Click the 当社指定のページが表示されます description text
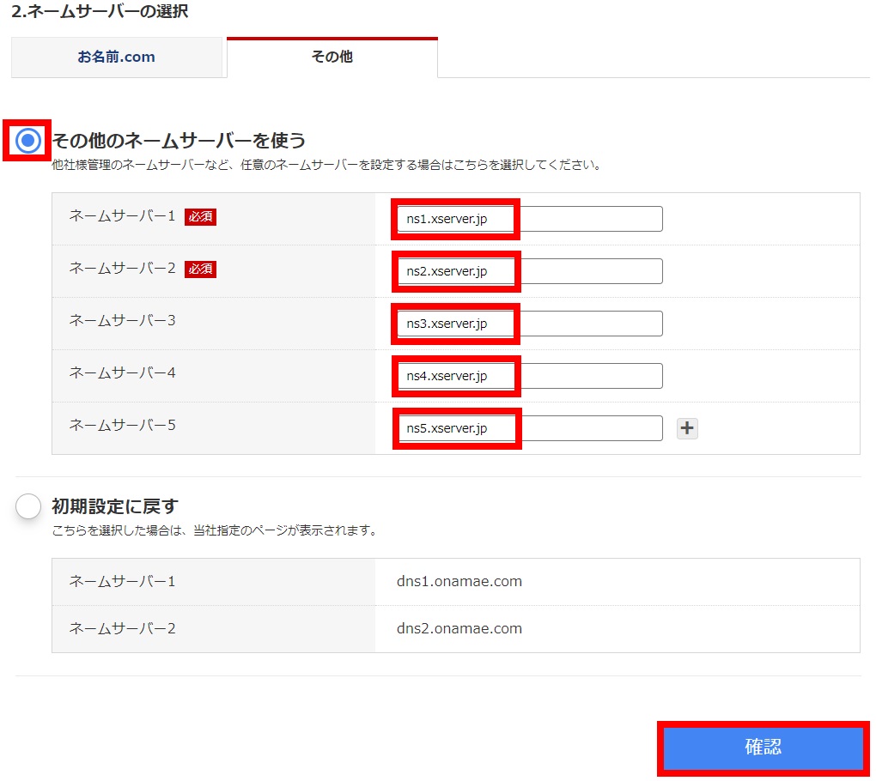Viewport: 876px width, 781px height. click(x=215, y=530)
